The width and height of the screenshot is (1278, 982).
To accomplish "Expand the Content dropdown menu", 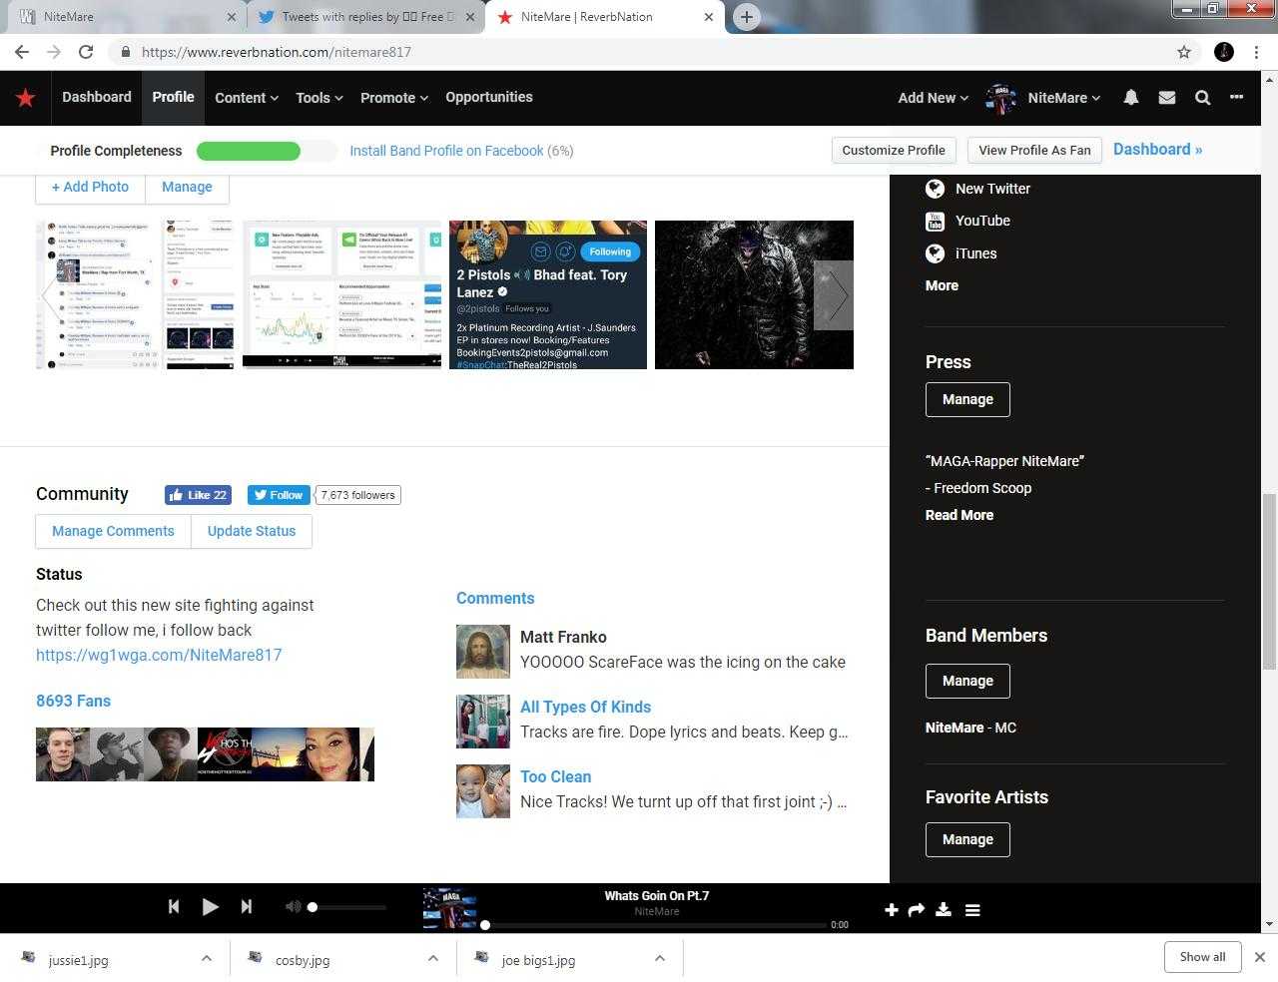I will pyautogui.click(x=247, y=98).
